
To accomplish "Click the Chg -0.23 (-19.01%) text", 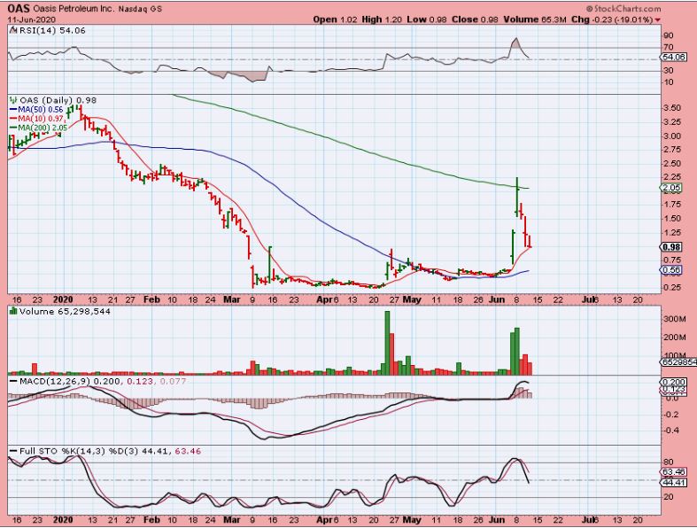I will (x=612, y=19).
